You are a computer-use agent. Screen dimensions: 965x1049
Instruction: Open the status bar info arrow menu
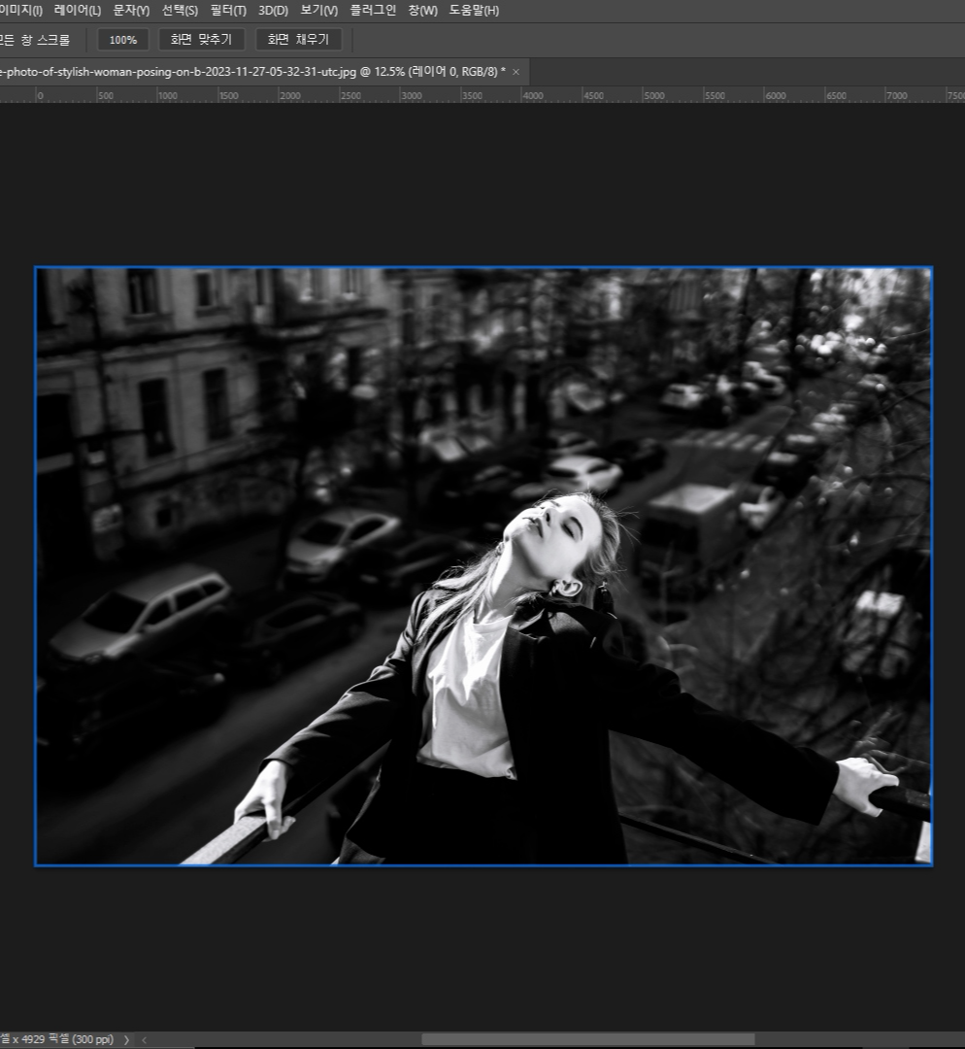(x=126, y=1039)
